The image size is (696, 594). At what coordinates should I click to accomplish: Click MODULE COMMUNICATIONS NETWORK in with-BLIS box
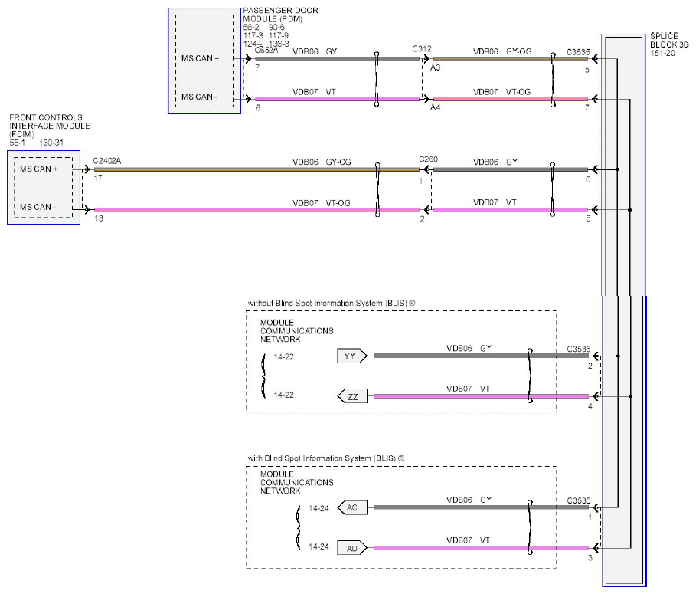pos(297,483)
